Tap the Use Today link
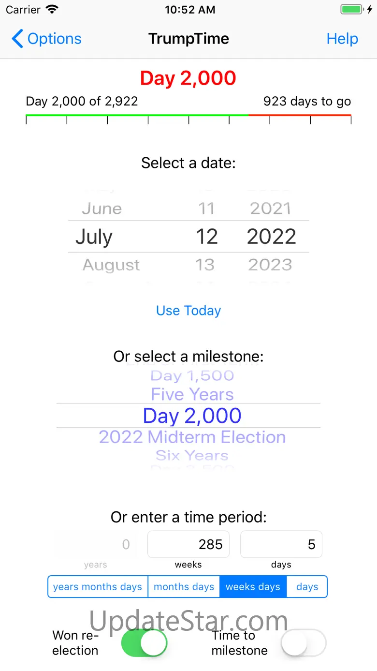The height and width of the screenshot is (671, 377). pos(188,311)
